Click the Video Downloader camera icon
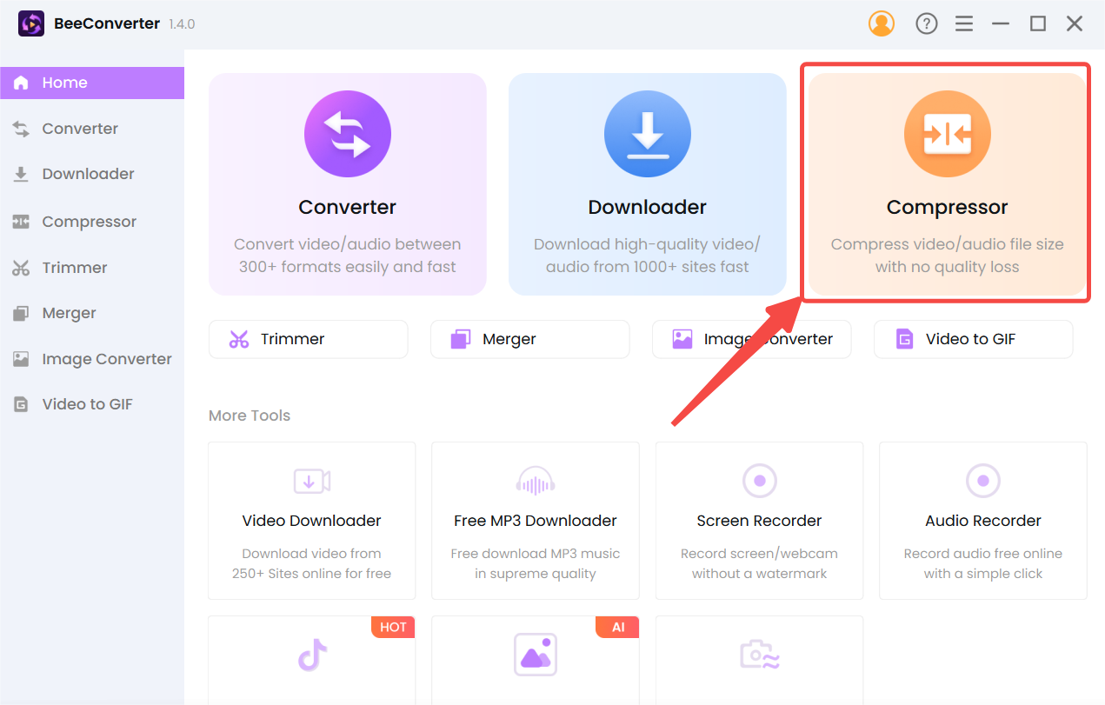Image resolution: width=1105 pixels, height=705 pixels. pos(311,481)
